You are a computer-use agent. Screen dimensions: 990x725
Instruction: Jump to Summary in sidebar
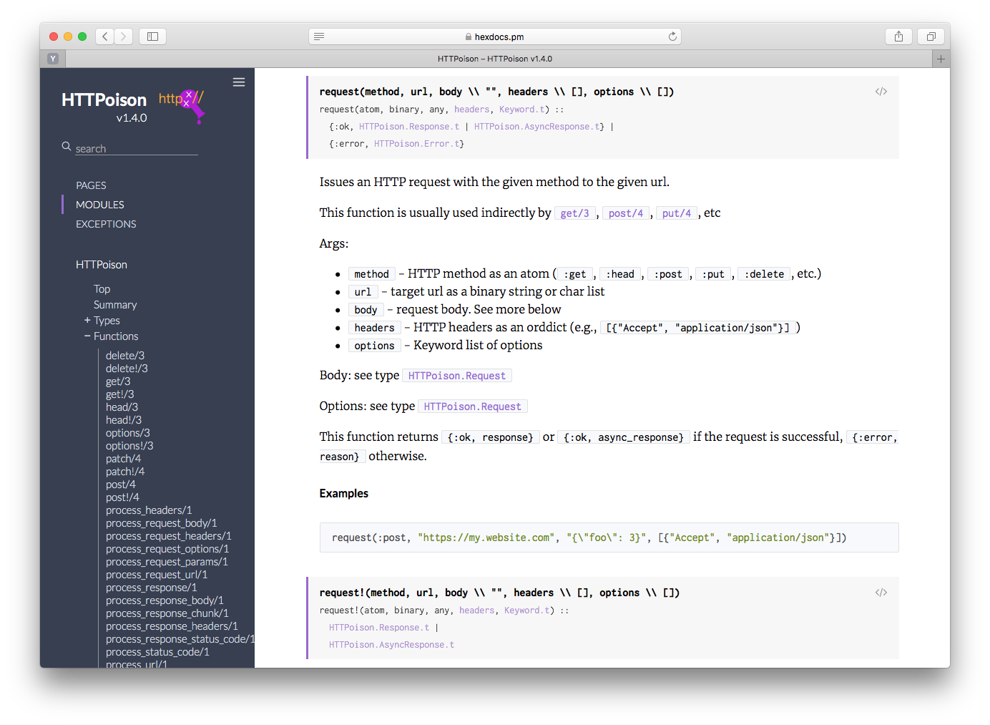click(115, 305)
